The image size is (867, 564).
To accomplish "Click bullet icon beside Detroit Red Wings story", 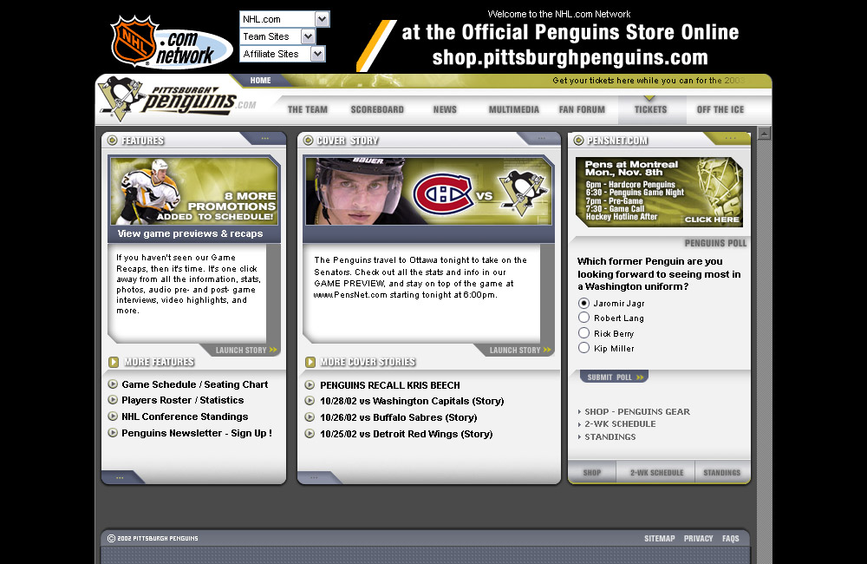I will pyautogui.click(x=310, y=434).
